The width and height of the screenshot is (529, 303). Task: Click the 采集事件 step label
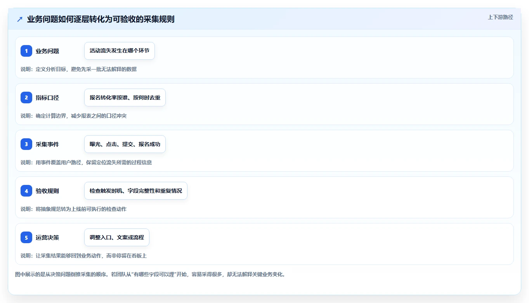[x=47, y=144]
